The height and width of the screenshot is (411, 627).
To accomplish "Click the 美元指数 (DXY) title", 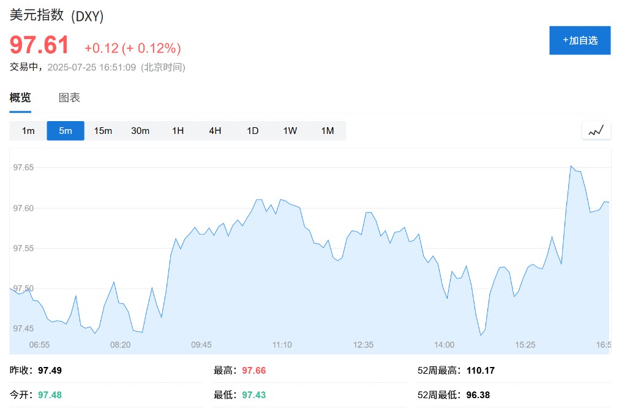I will pyautogui.click(x=56, y=15).
